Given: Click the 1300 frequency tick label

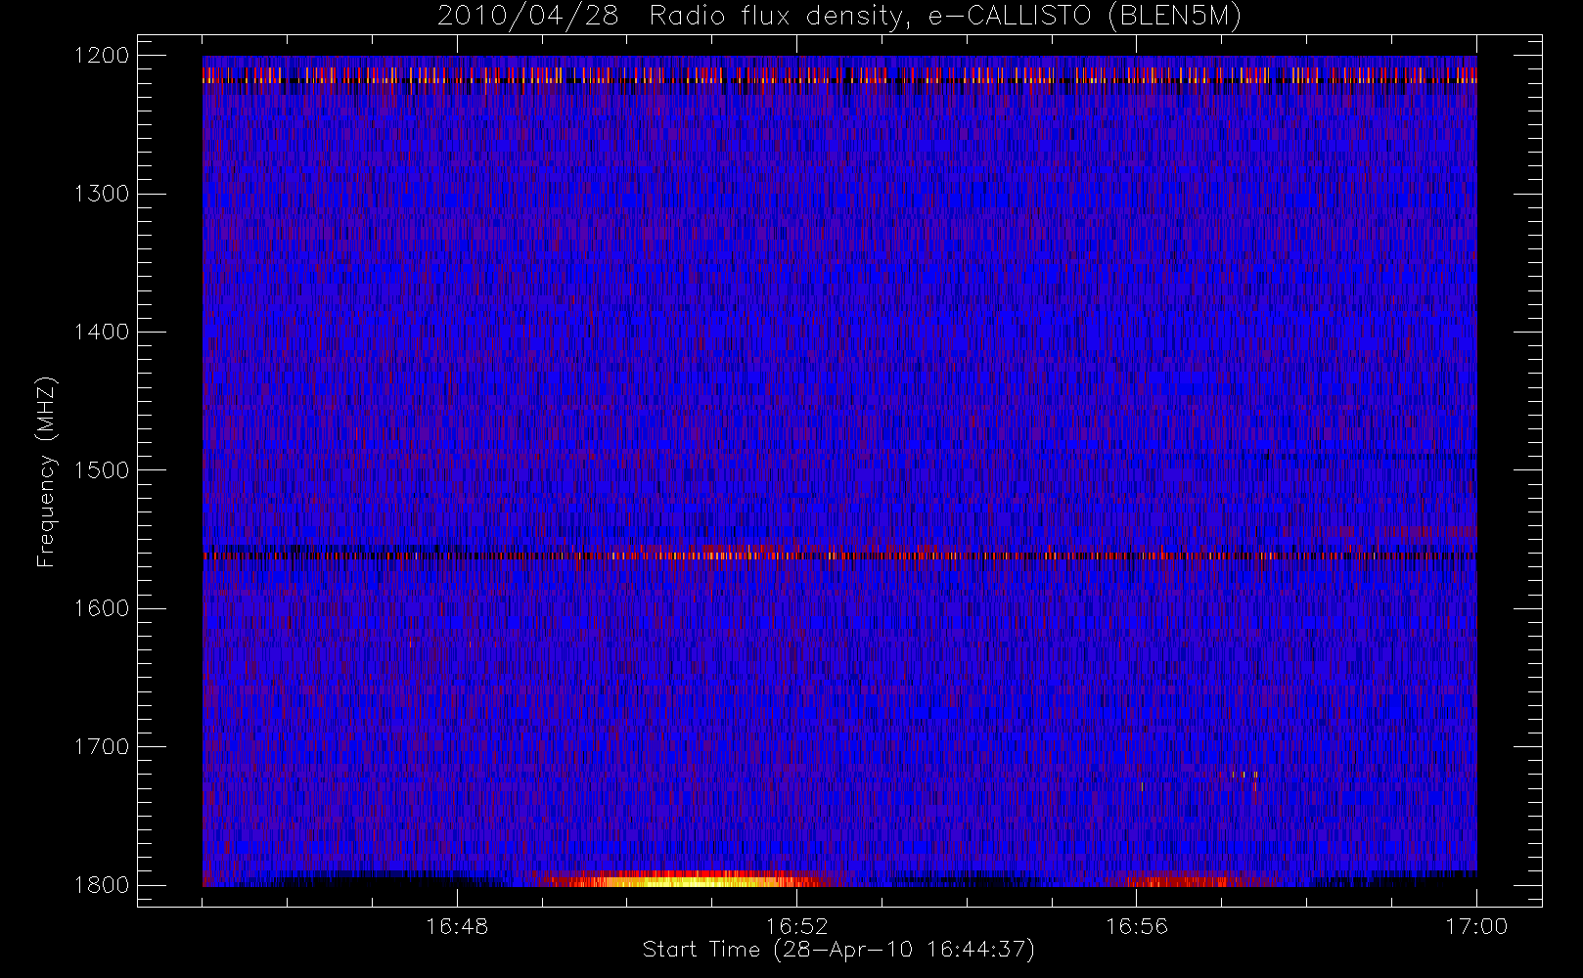Looking at the screenshot, I should pyautogui.click(x=102, y=194).
